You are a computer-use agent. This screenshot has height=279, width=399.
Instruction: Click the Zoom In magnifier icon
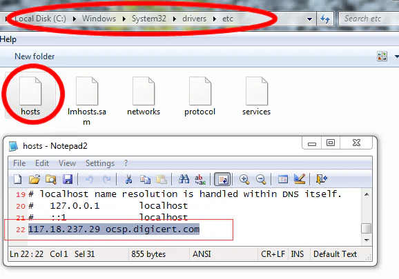[244, 179]
